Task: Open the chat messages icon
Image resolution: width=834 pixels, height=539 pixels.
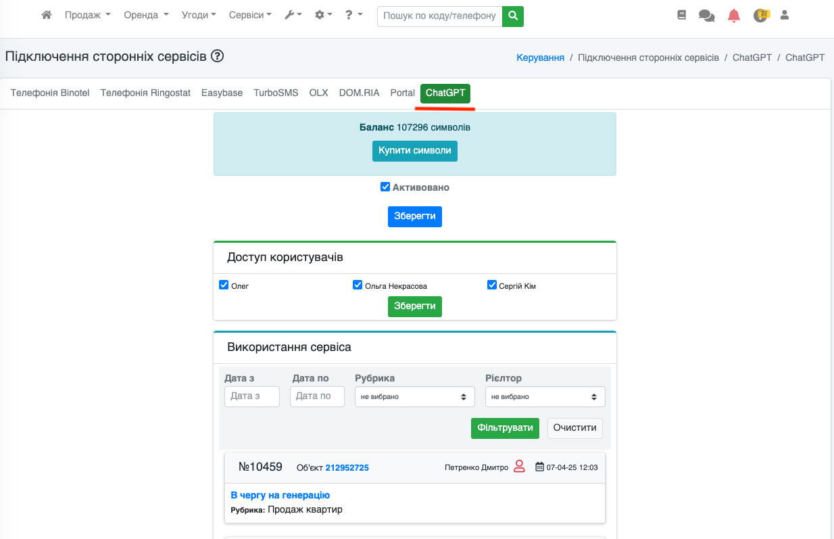Action: pos(706,16)
